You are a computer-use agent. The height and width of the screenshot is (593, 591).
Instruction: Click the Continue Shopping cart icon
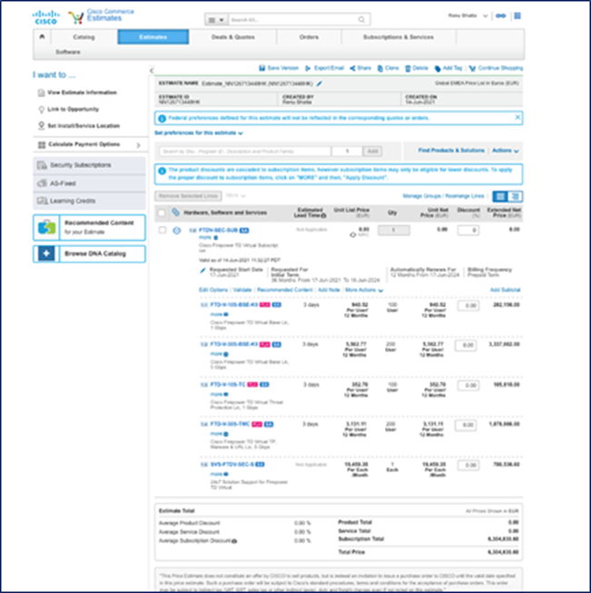coord(472,68)
